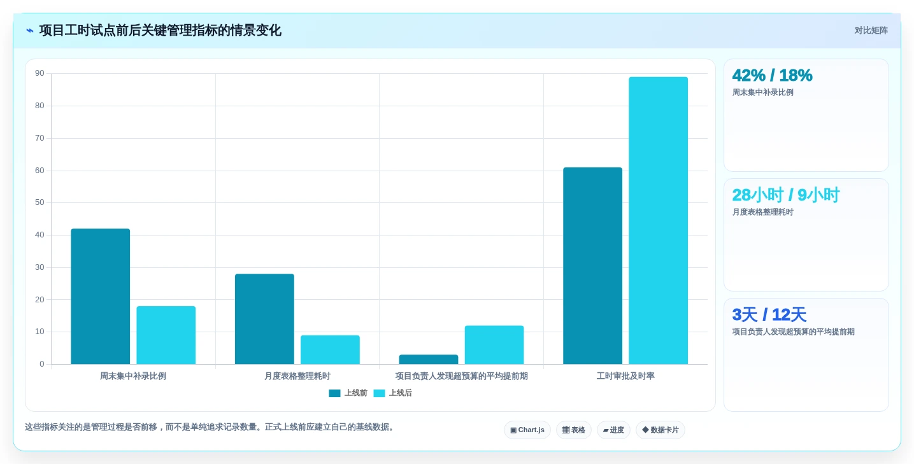Click the 数据卡片 tag chip
Viewport: 914px width, 464px height.
[x=661, y=430]
